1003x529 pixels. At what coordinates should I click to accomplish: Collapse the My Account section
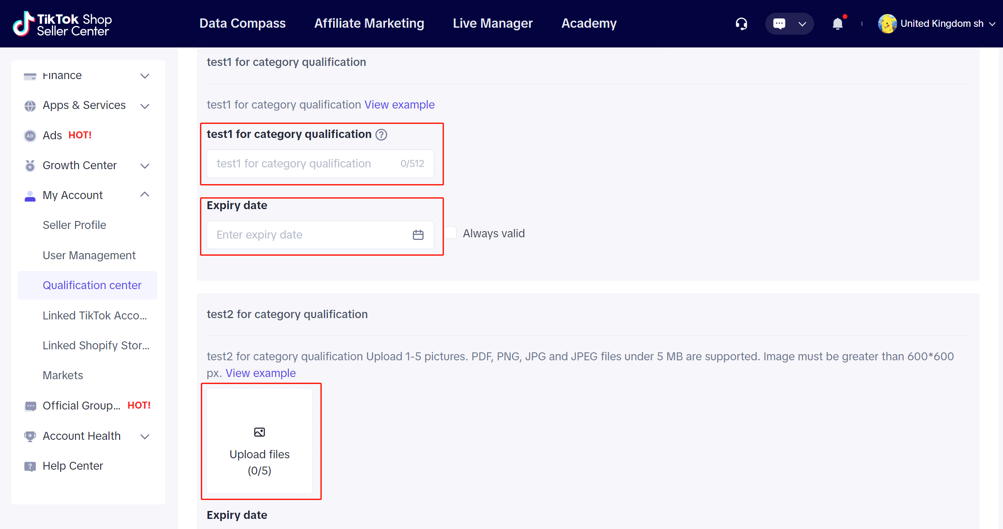point(145,195)
